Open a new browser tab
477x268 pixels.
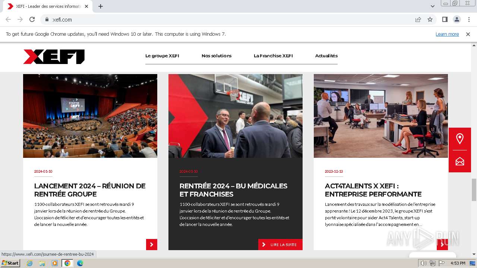click(101, 6)
